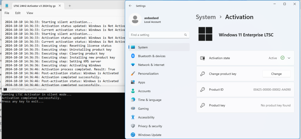Click log line Resetting license status
This screenshot has width=301, height=139.
click(58, 46)
